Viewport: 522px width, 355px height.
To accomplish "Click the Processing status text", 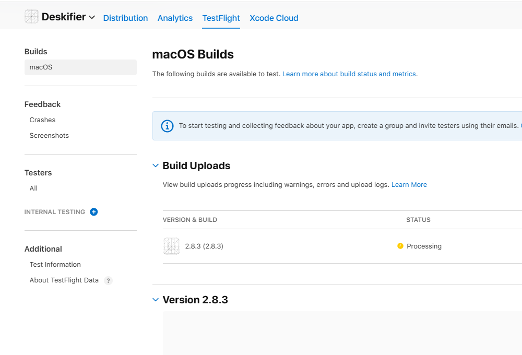I will point(424,246).
